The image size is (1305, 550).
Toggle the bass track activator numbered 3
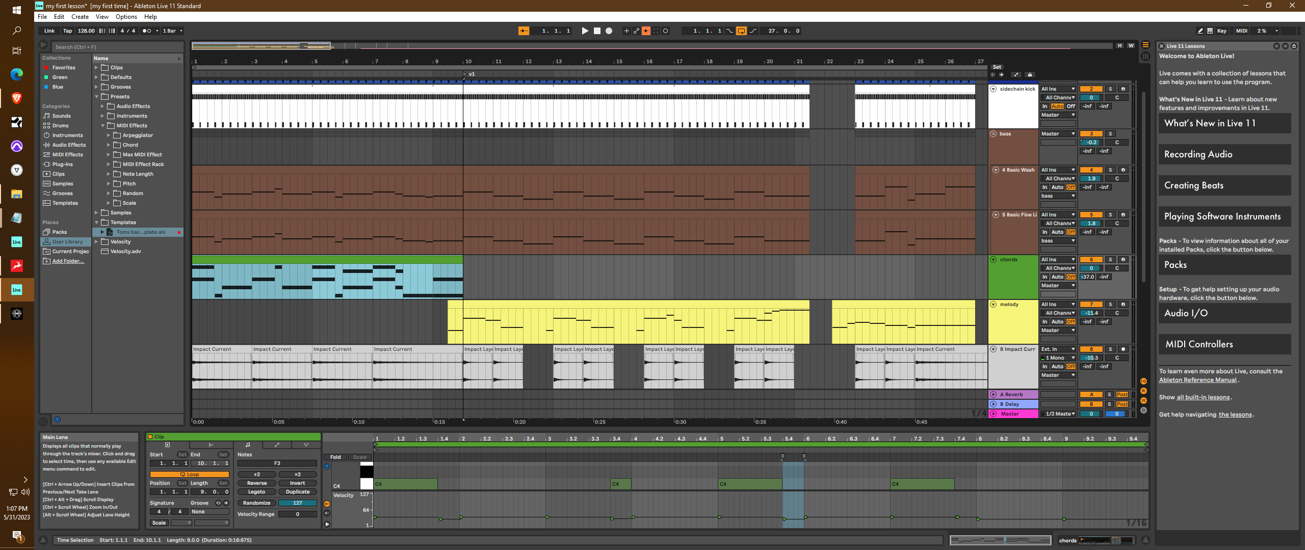click(1091, 134)
